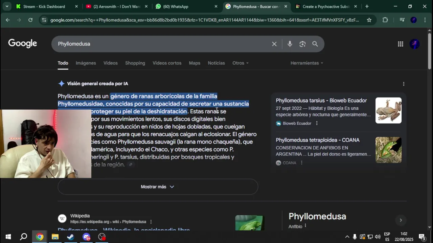
Task: Open the Google apps grid
Action: 401,44
